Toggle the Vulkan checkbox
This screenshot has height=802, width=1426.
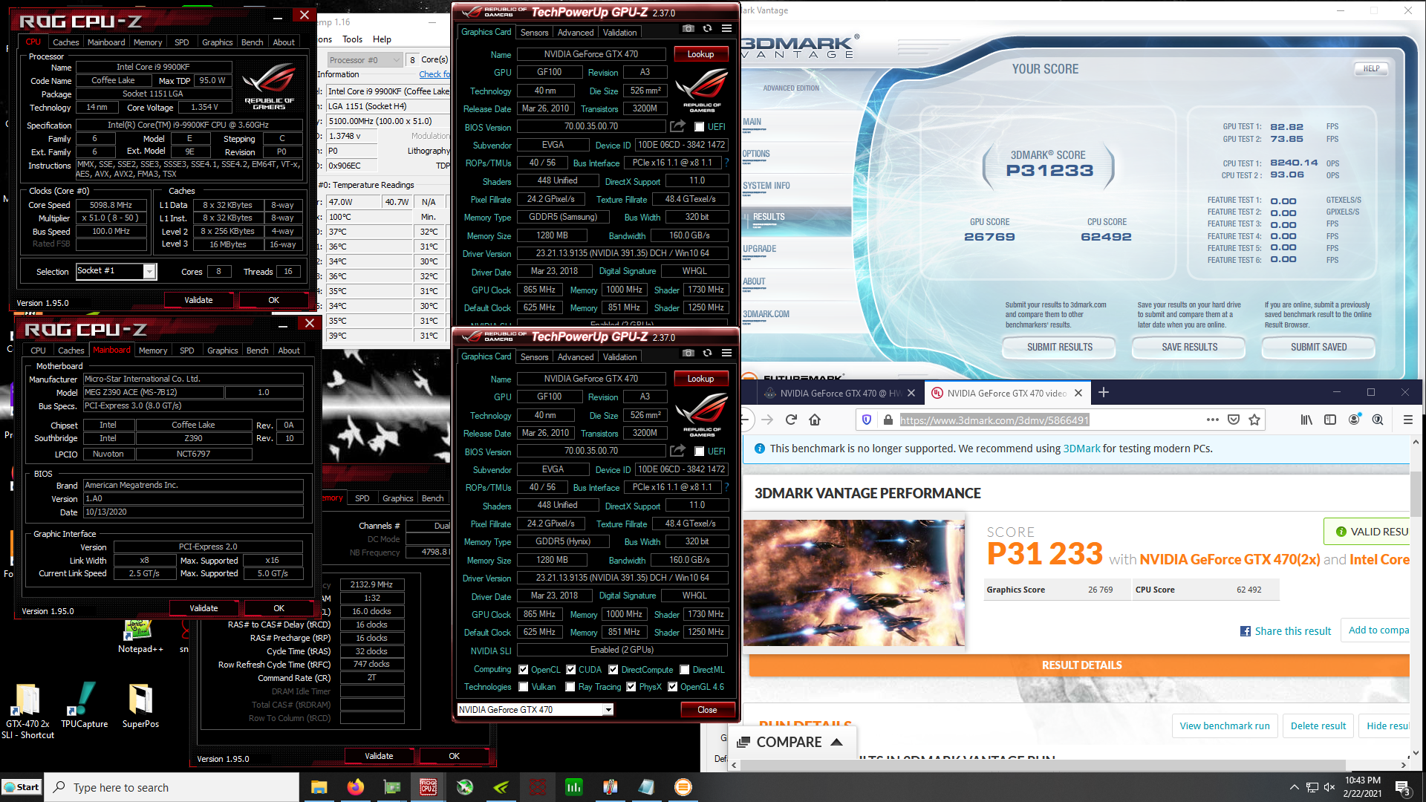click(524, 687)
